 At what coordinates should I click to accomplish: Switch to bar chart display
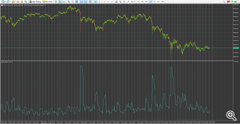pyautogui.click(x=56, y=2)
